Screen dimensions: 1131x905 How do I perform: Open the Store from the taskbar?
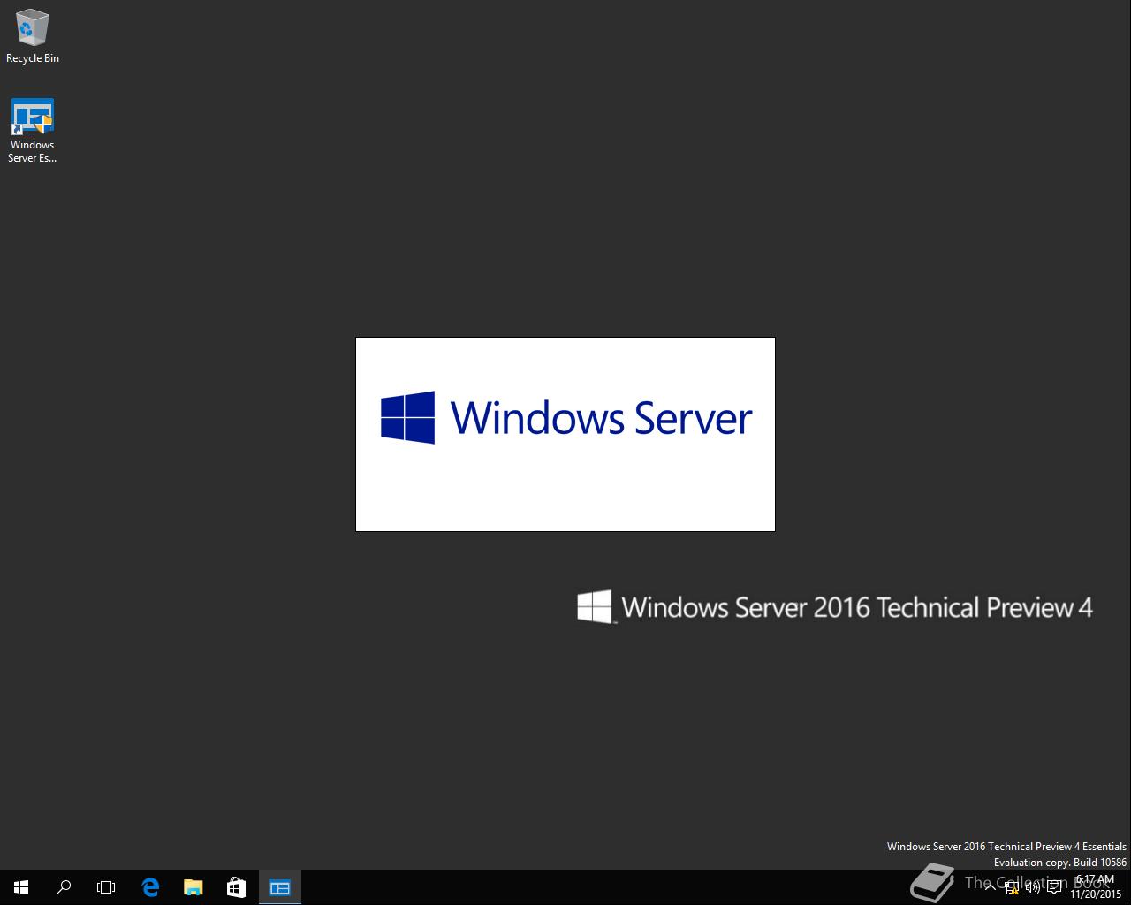pos(236,887)
